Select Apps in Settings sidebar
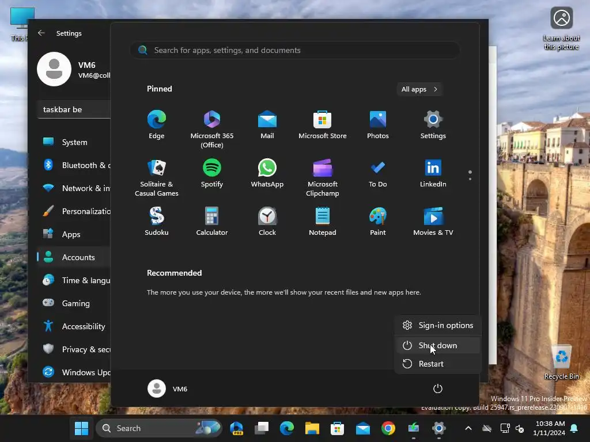This screenshot has width=590, height=442. pyautogui.click(x=74, y=234)
